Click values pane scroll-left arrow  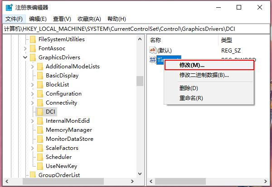pyautogui.click(x=151, y=181)
